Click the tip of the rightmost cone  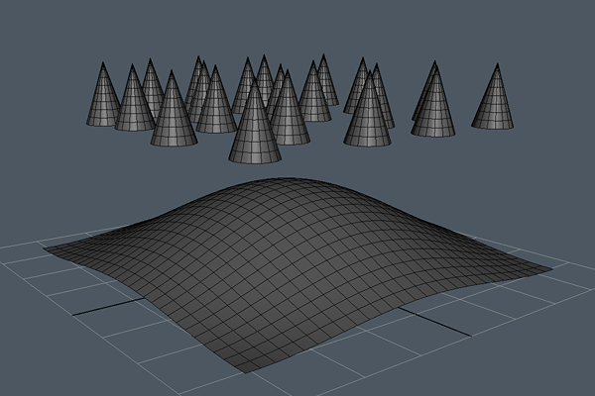496,66
